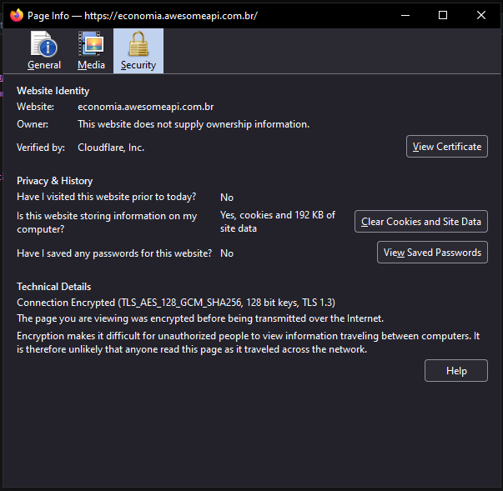Click the 'Cloudflare, Inc.' verifier text

pyautogui.click(x=111, y=148)
